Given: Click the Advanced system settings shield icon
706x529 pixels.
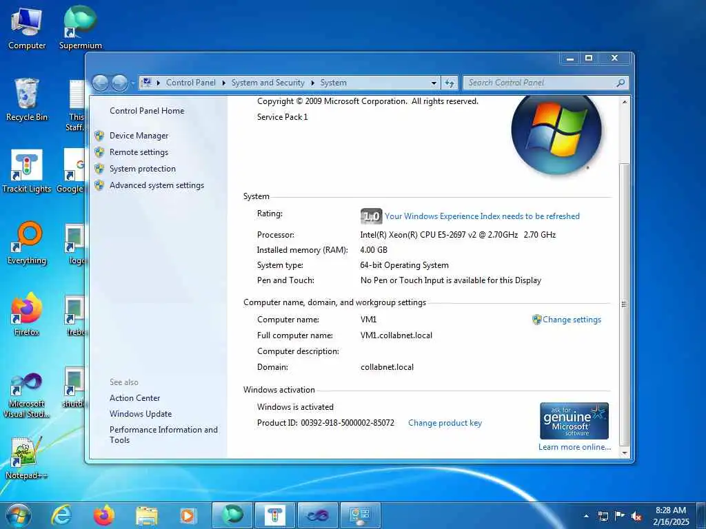Looking at the screenshot, I should (x=99, y=185).
